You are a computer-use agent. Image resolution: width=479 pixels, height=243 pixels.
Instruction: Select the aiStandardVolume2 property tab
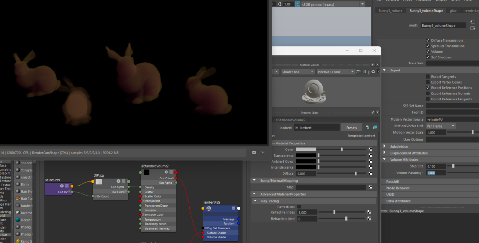click(x=290, y=120)
